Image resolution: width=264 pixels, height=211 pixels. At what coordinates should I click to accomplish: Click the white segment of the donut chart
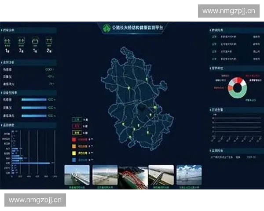(x=243, y=83)
